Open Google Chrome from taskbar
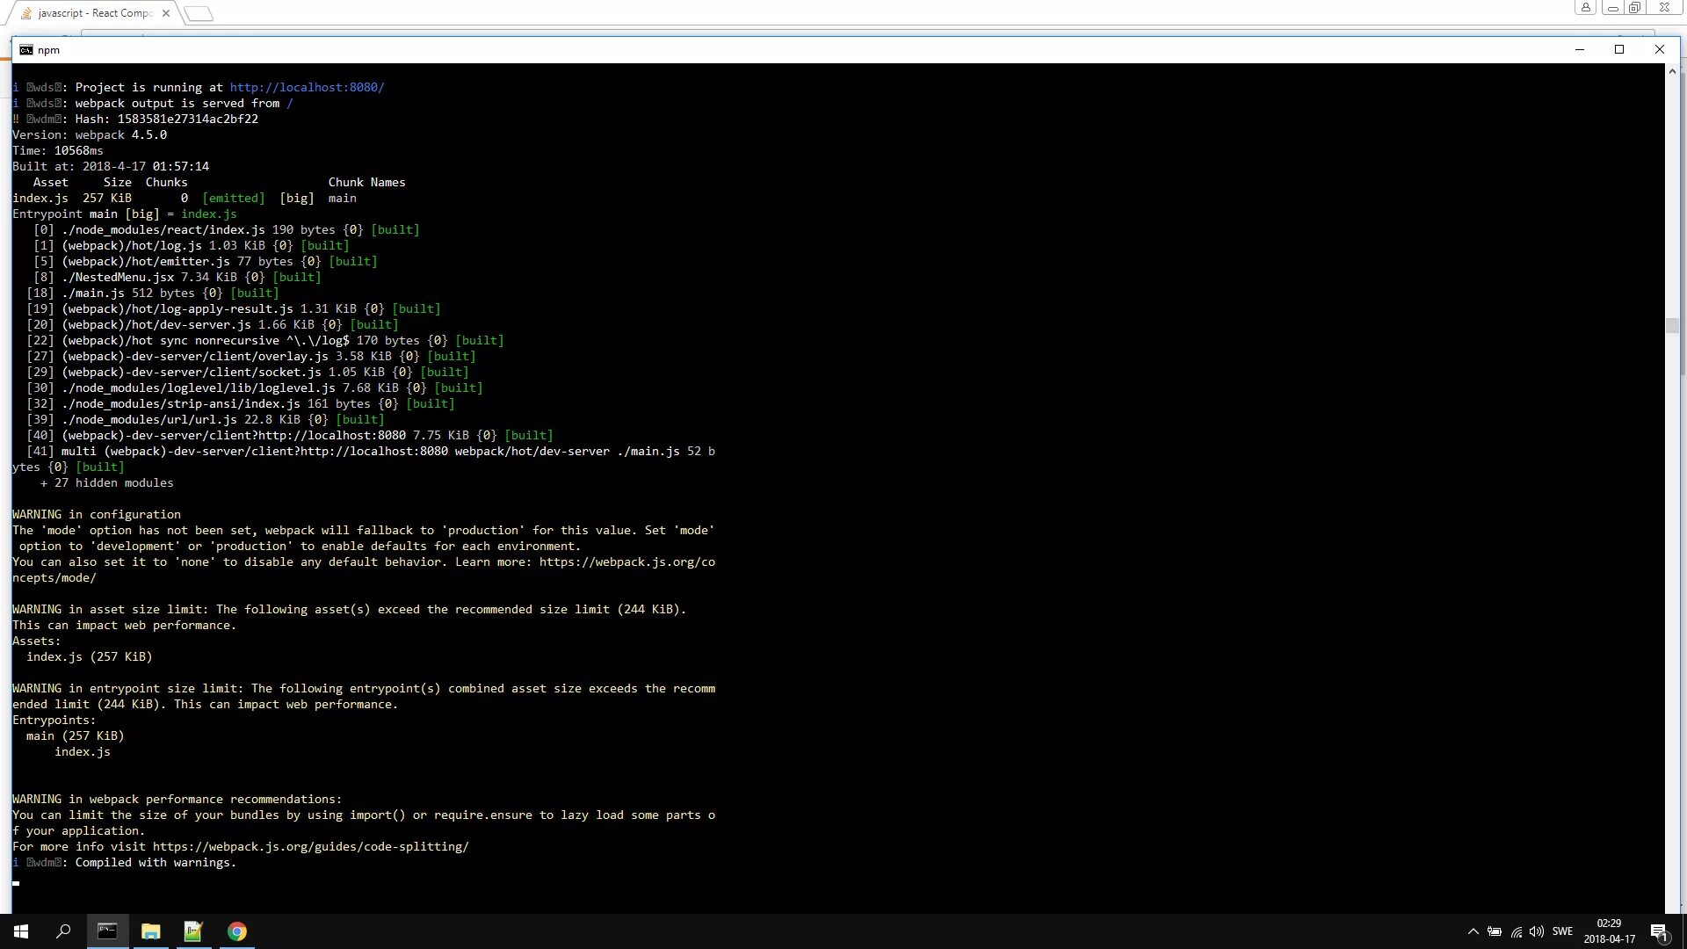Viewport: 1687px width, 949px height. [x=236, y=931]
